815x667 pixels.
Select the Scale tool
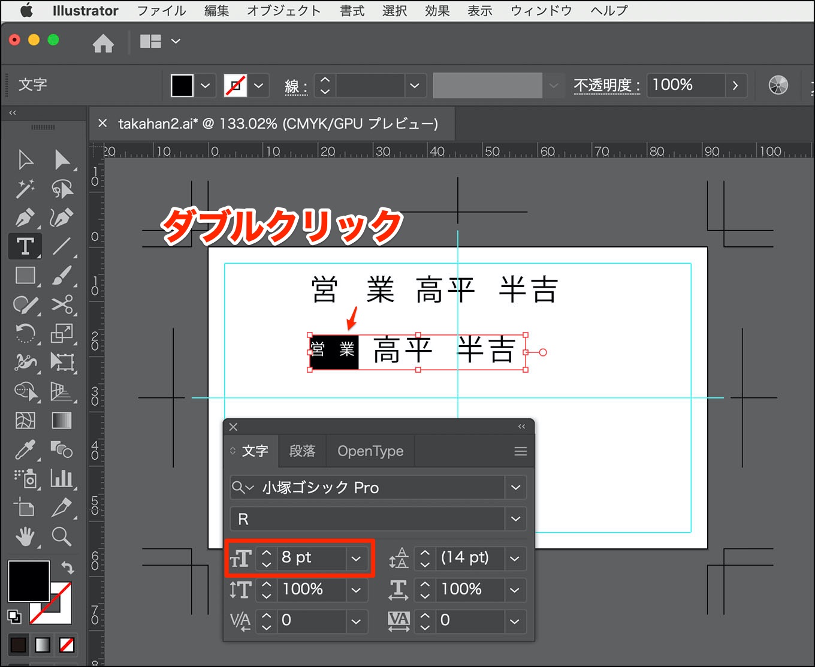(x=62, y=333)
